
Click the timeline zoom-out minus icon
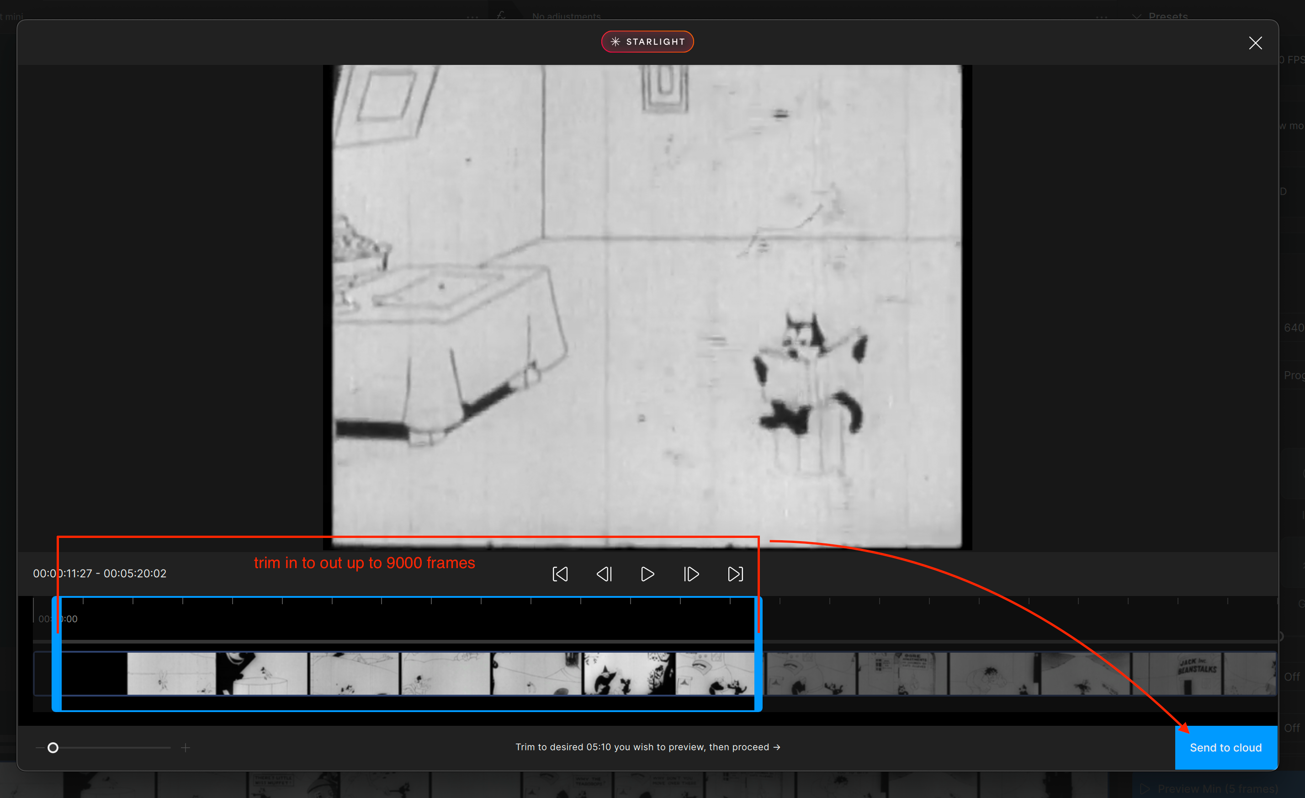coord(40,748)
